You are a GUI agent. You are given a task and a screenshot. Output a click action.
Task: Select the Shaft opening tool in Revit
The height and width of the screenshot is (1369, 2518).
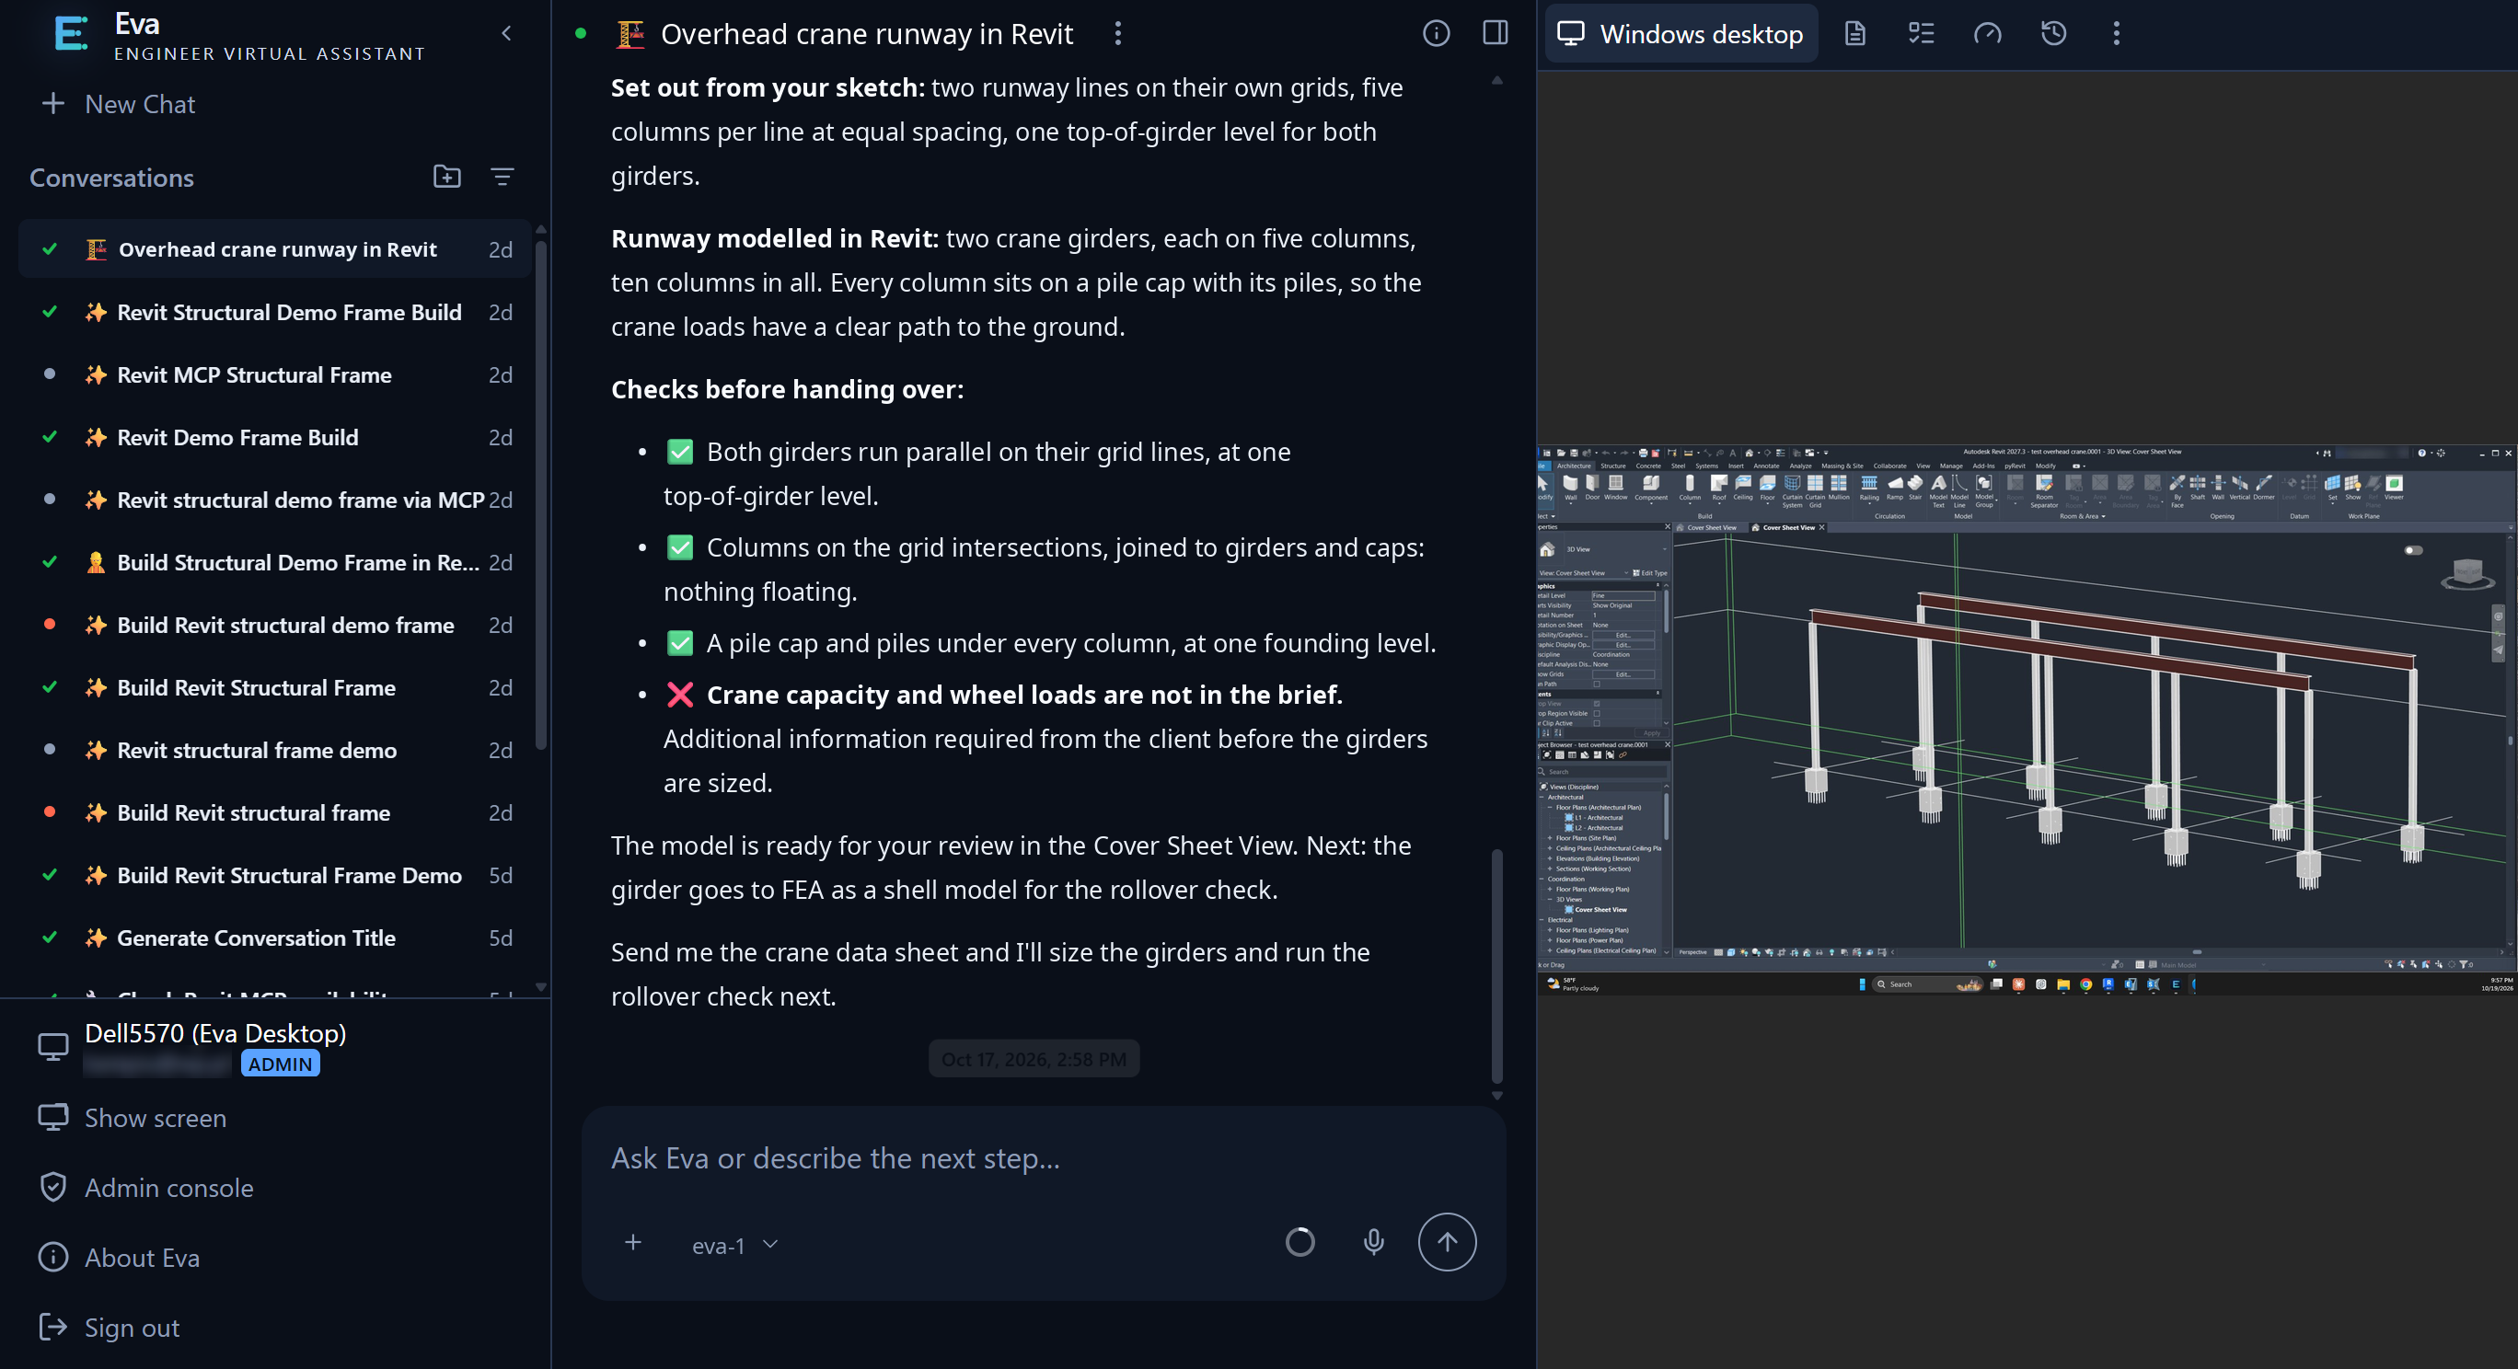(x=2198, y=488)
